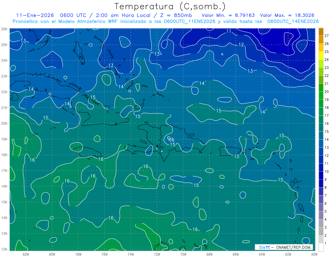Click the '0600UTC_14ENE2026' valid-until timestamp
The width and height of the screenshot is (334, 258).
coord(293,21)
